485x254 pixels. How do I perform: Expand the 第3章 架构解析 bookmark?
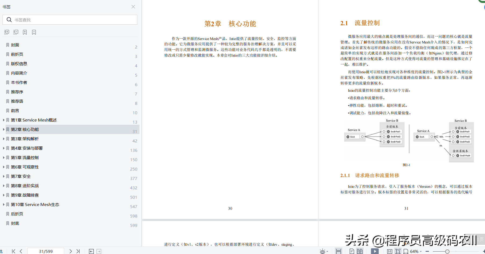click(3, 139)
